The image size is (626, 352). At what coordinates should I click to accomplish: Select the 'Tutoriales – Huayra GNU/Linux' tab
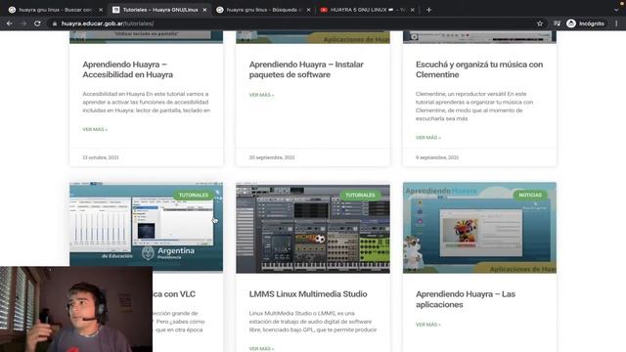pos(160,10)
